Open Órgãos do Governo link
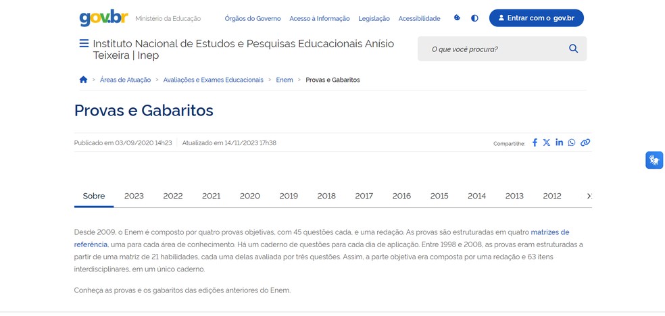The width and height of the screenshot is (665, 316). [253, 19]
